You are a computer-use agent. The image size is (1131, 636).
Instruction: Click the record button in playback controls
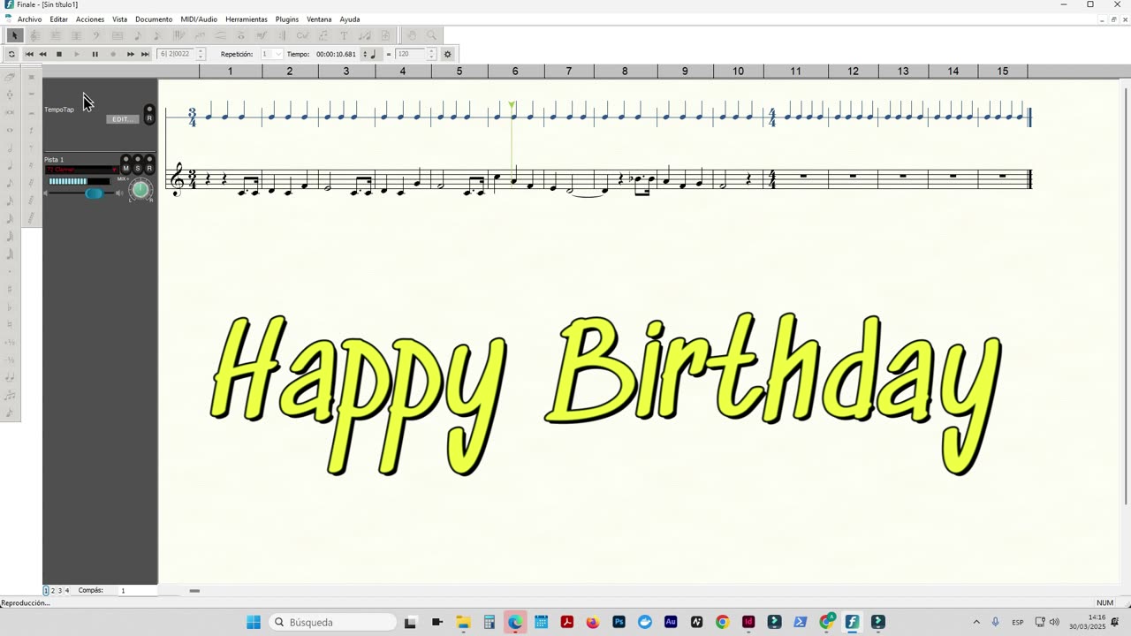click(113, 54)
